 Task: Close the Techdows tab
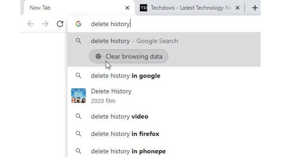point(237,8)
